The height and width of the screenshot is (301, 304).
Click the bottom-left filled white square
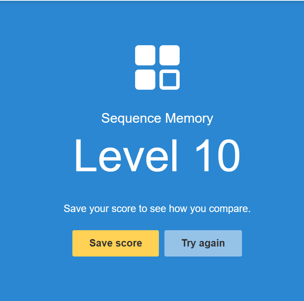[146, 79]
